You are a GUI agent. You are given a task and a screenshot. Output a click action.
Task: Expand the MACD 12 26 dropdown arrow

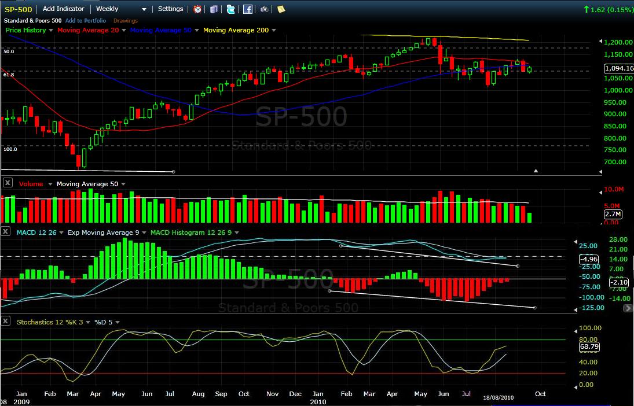(61, 232)
